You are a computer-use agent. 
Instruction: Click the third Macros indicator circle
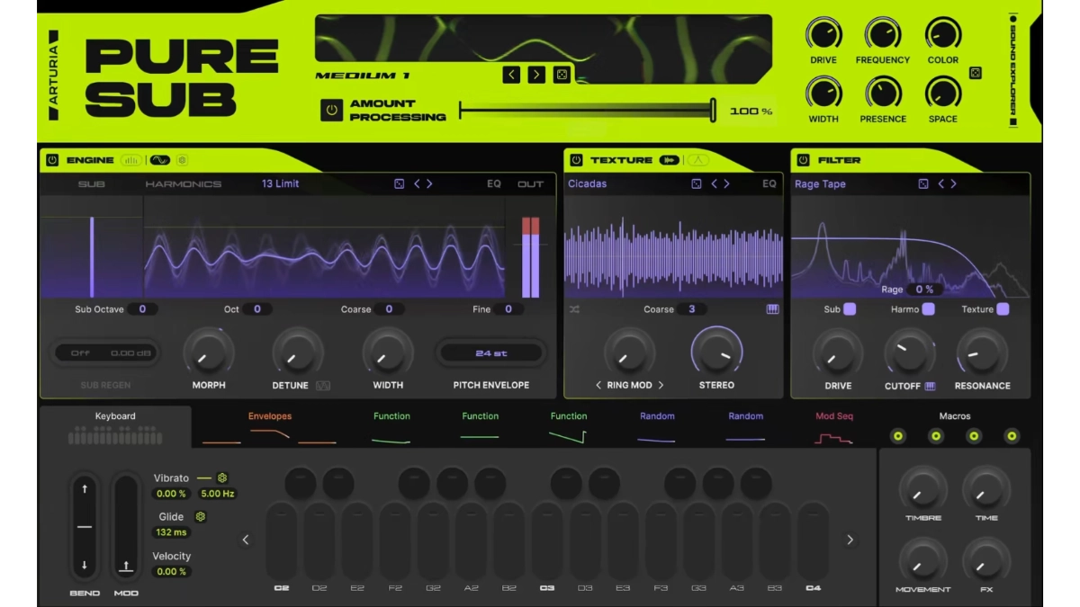[x=974, y=436]
